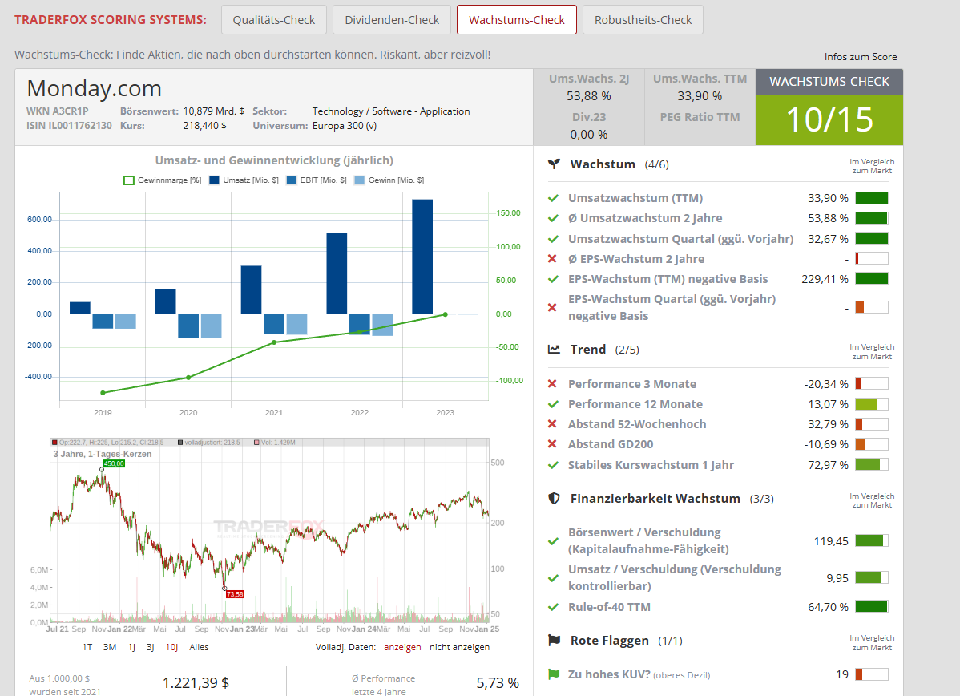Click the Wachstum plant icon
Screen dimensions: 960x696
coord(554,164)
